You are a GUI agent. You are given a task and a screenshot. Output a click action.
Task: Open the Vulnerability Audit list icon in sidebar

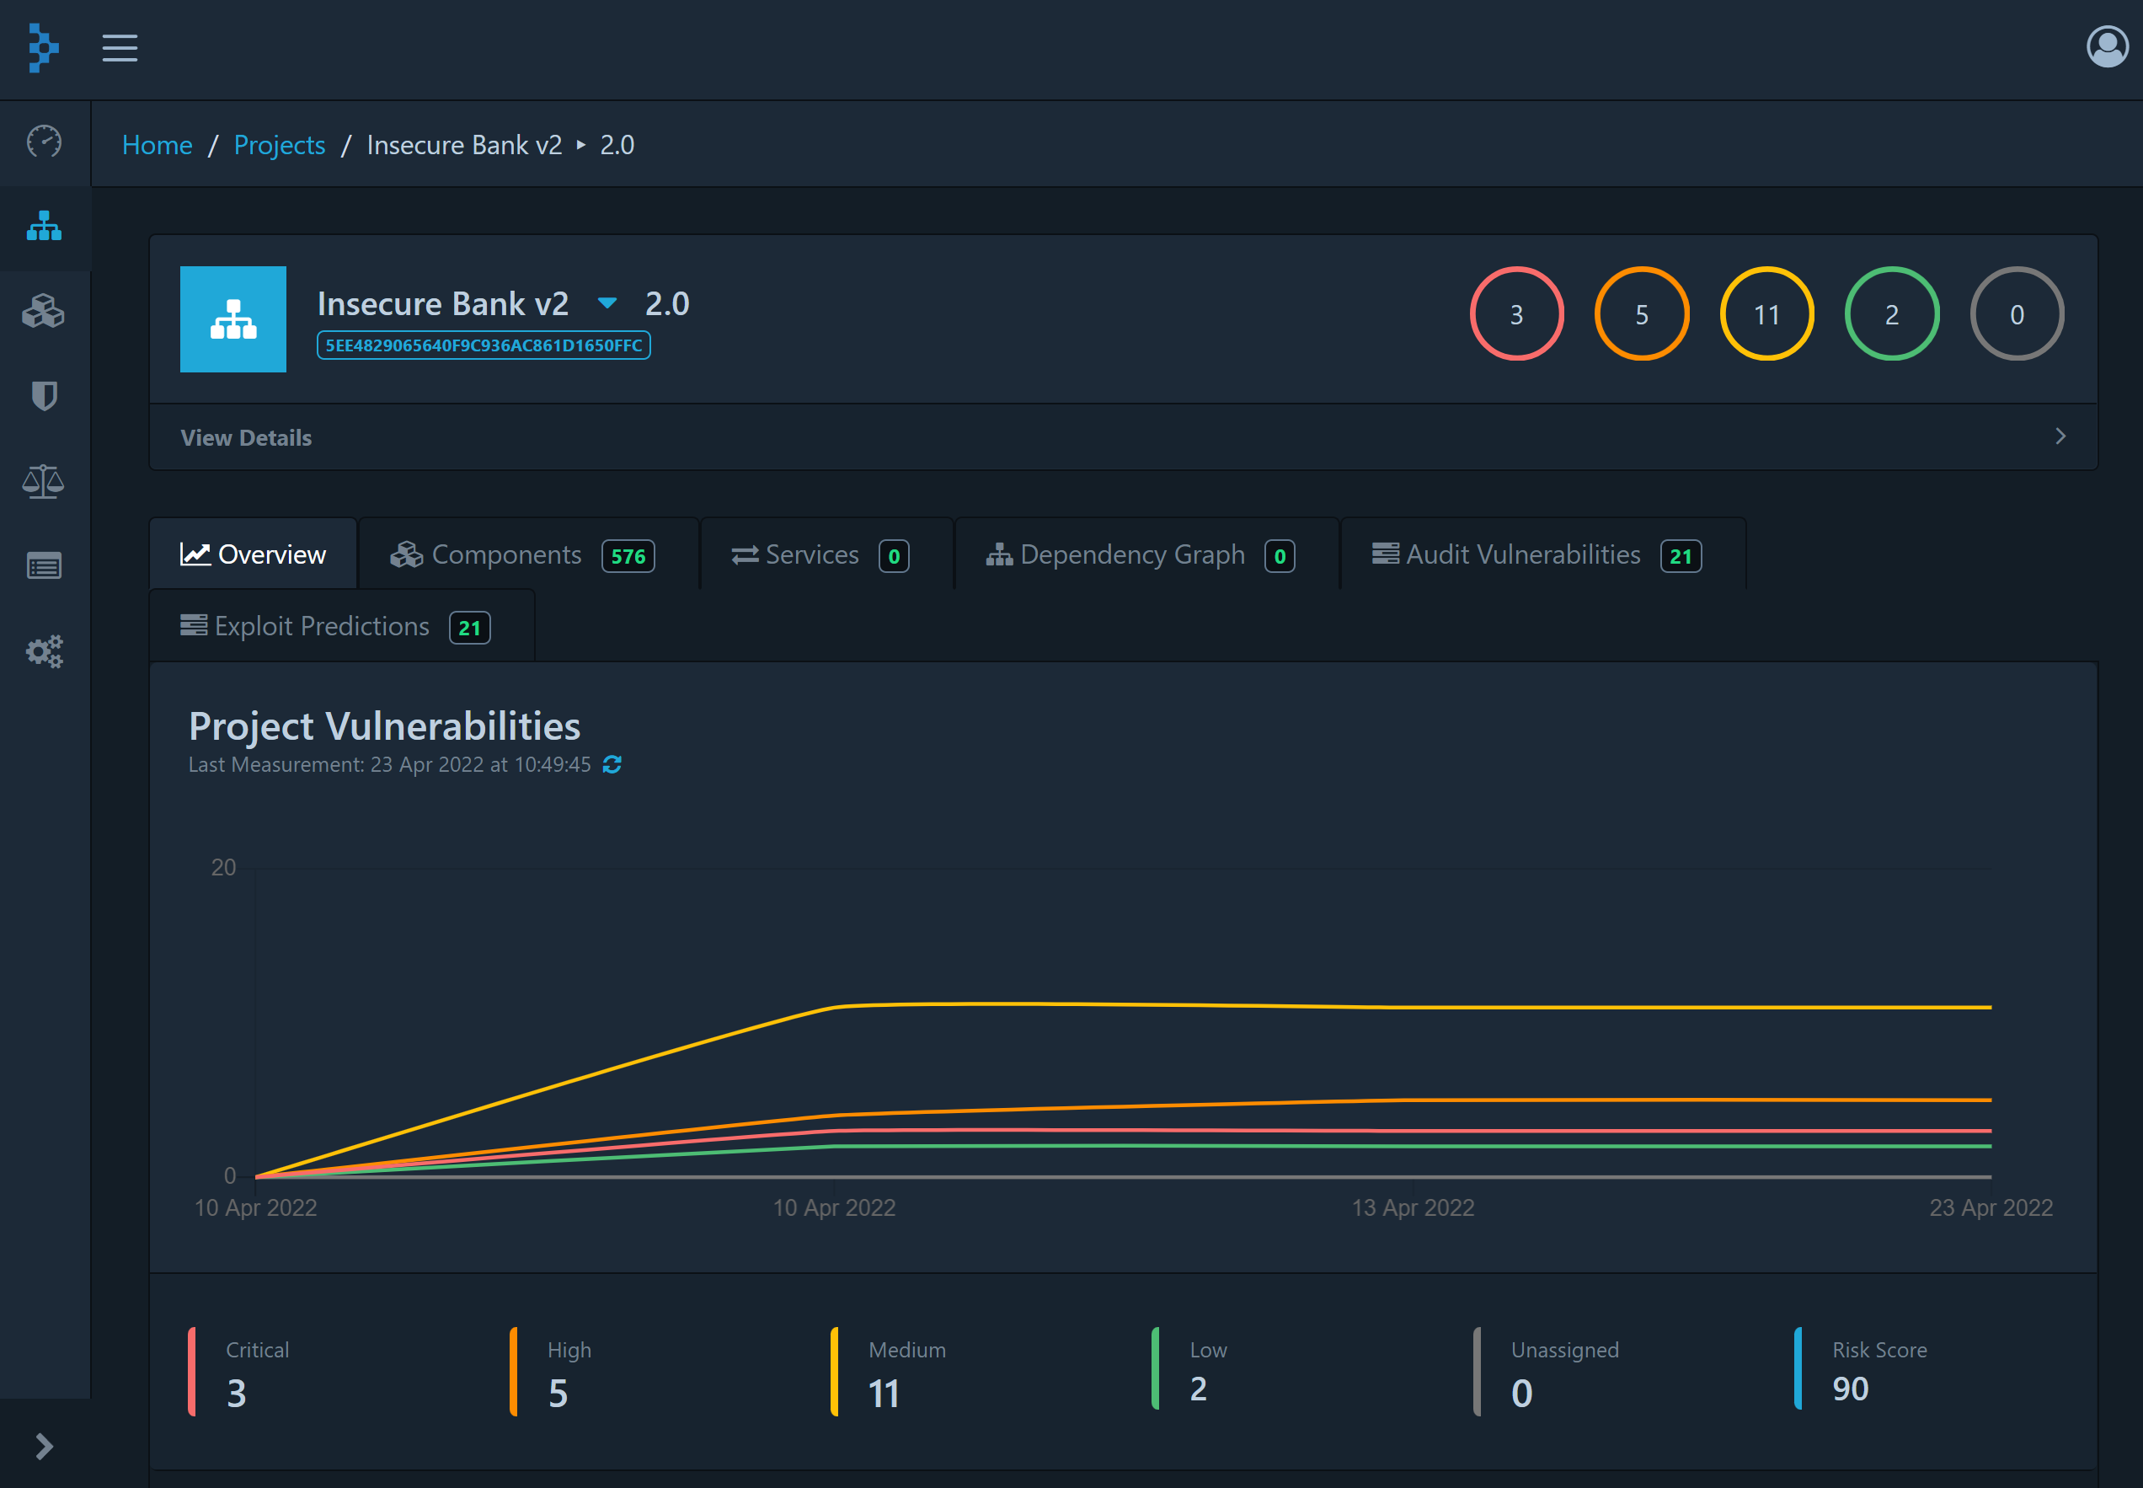[44, 566]
